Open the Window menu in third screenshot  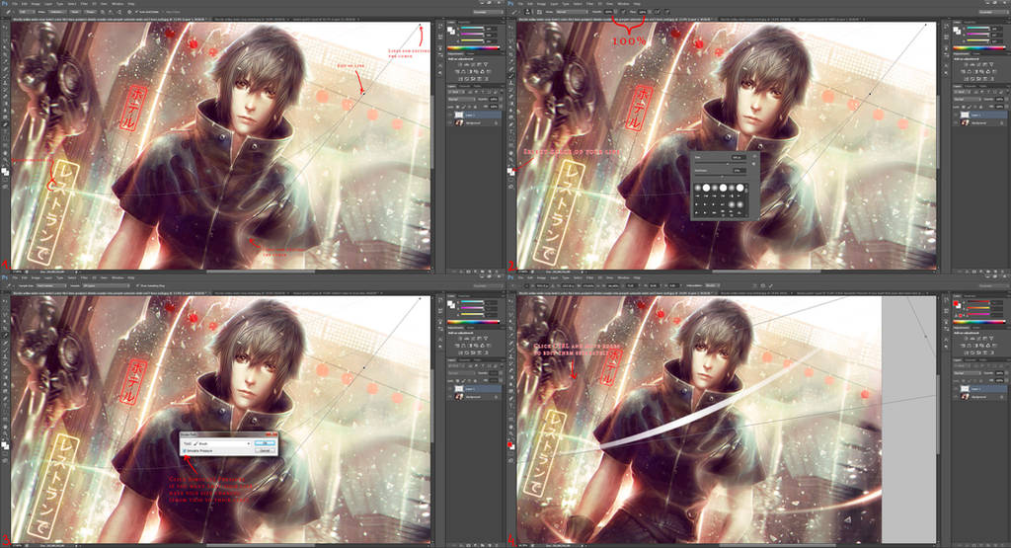coord(118,277)
